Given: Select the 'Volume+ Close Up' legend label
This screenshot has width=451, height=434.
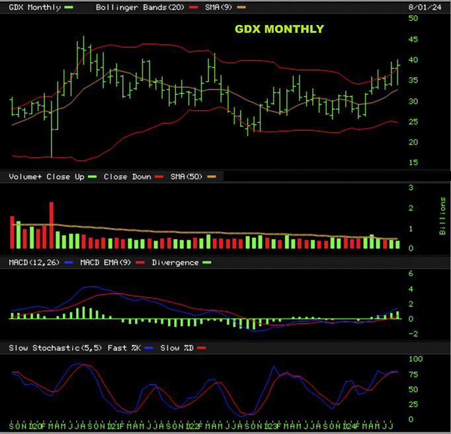Looking at the screenshot, I should [x=46, y=176].
